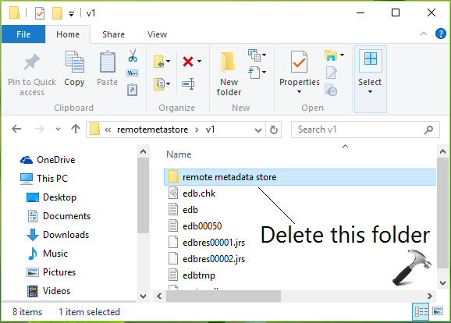The image size is (451, 323).
Task: Open the View ribbon tab
Action: [x=157, y=34]
